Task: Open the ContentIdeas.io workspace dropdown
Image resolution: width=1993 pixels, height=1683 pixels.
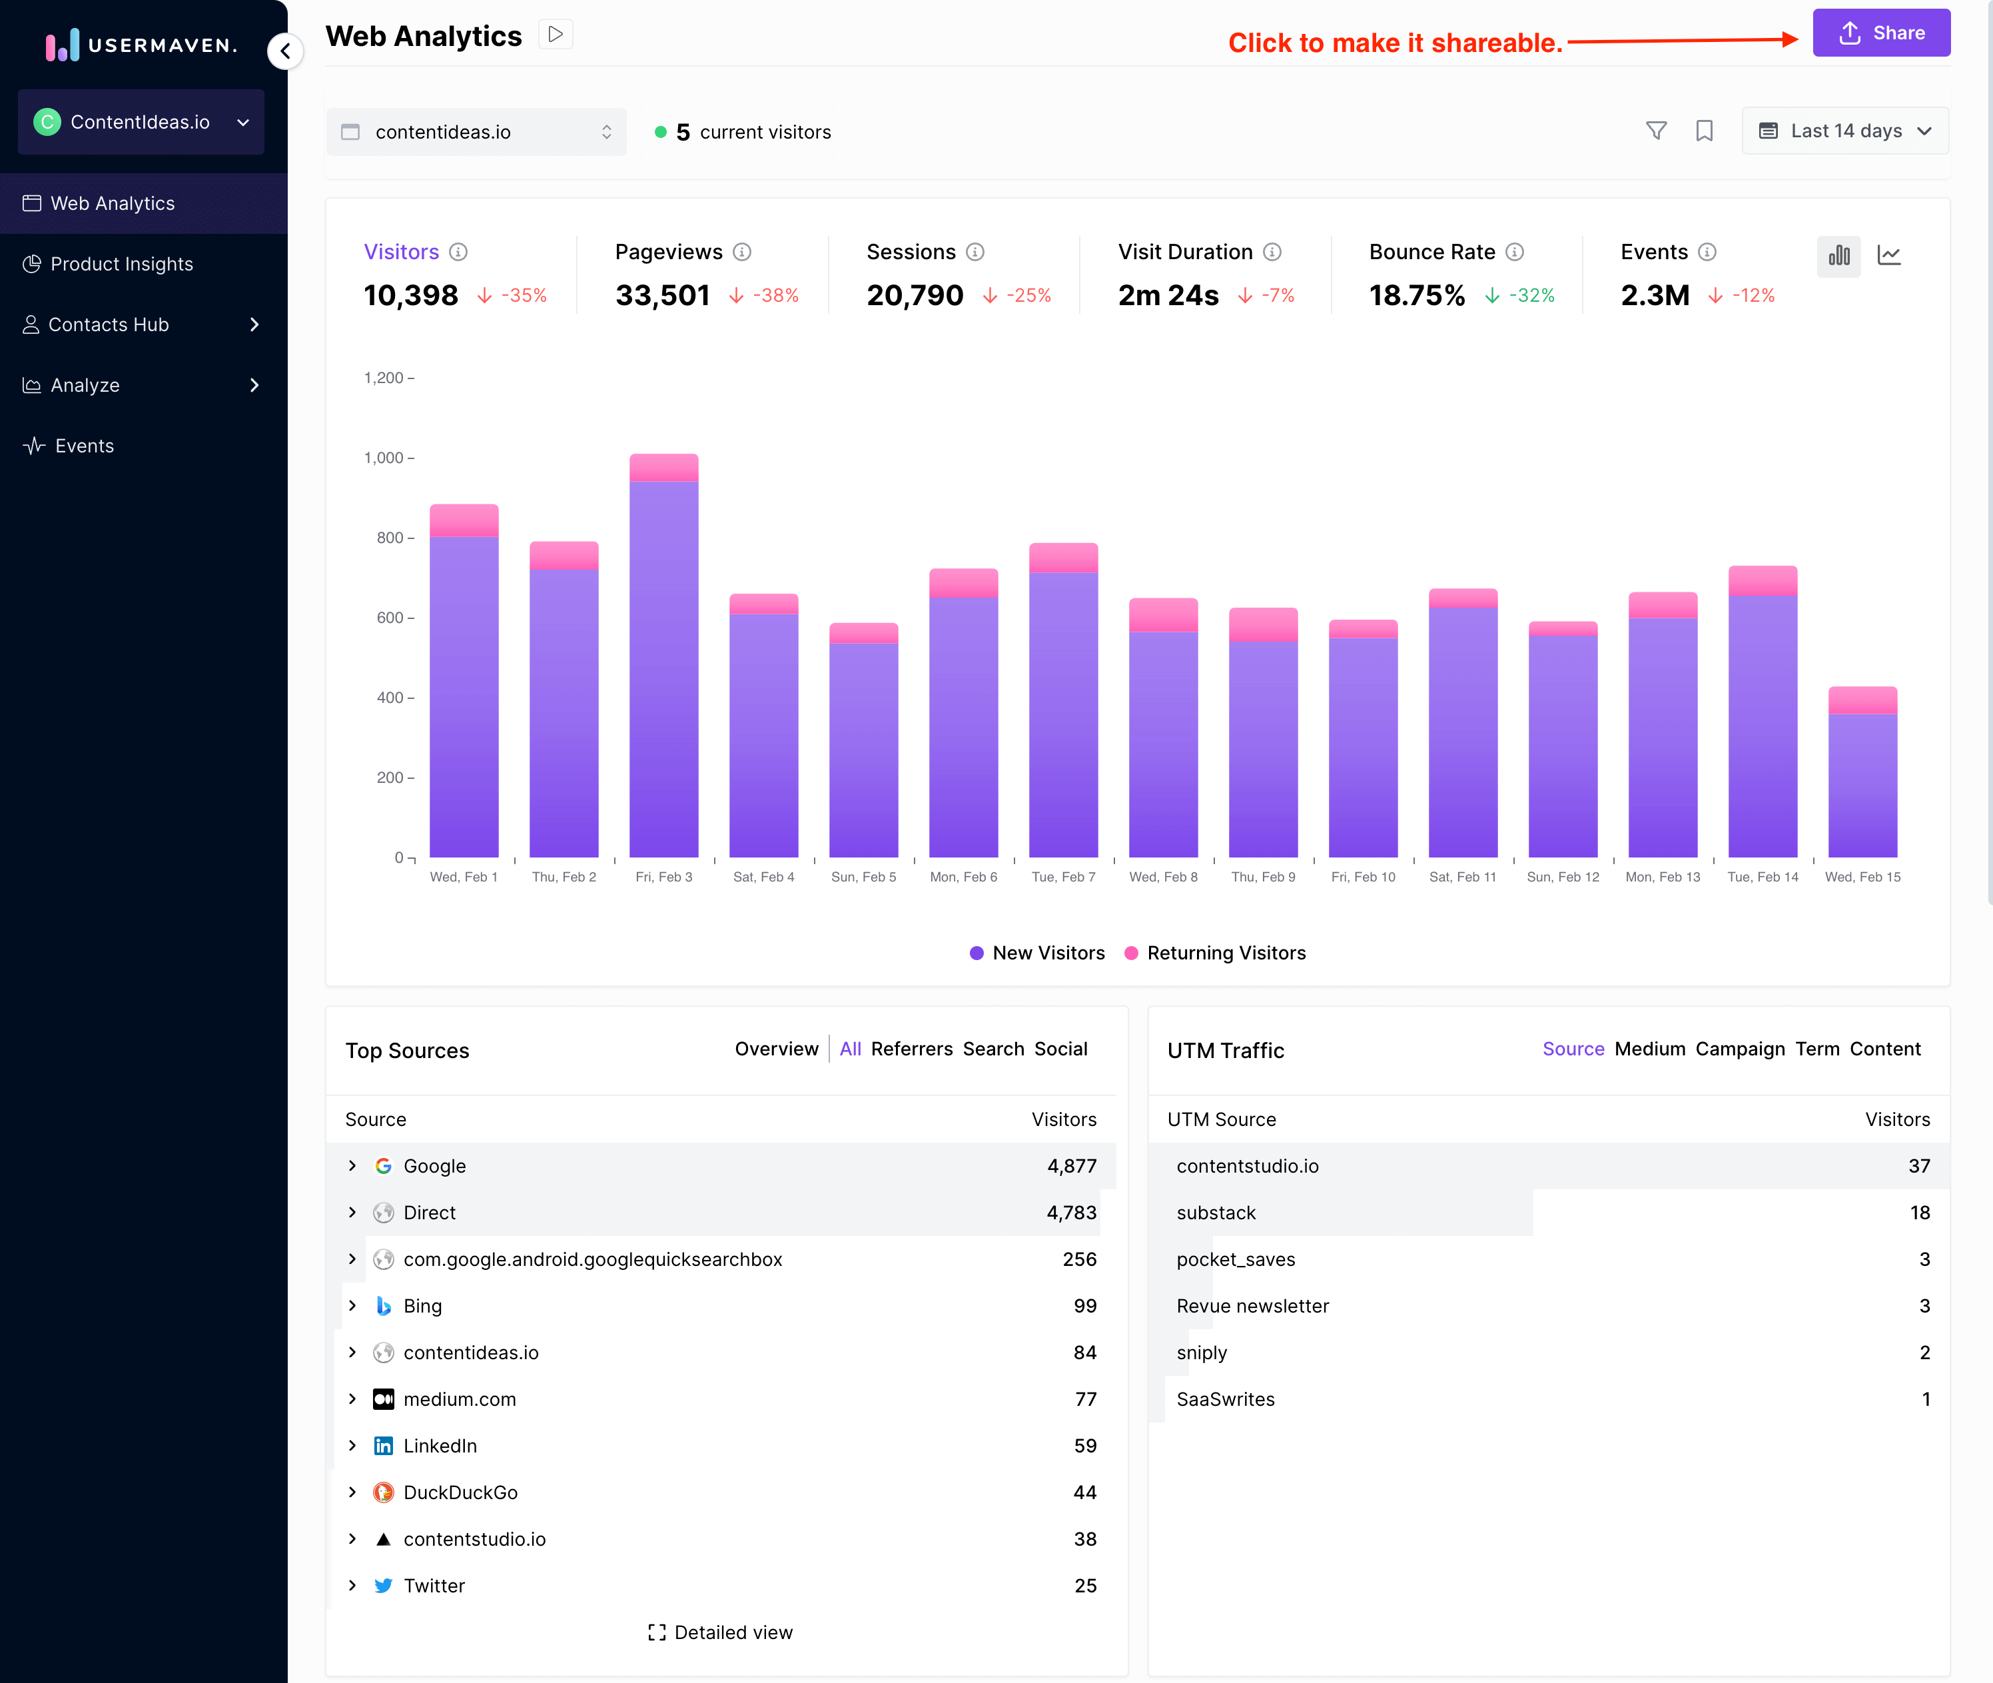Action: click(141, 122)
